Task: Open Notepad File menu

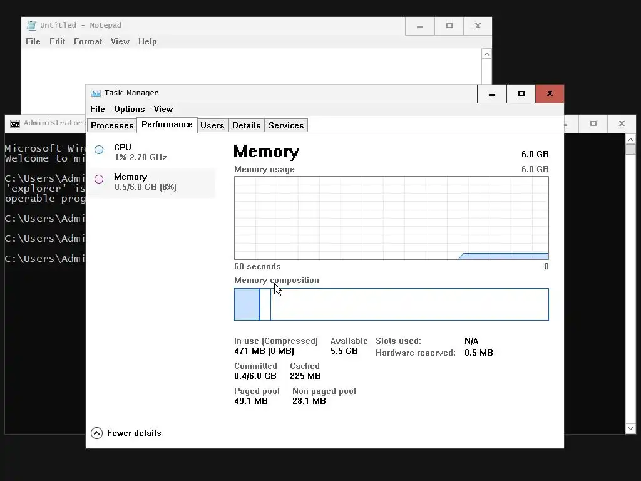Action: click(x=33, y=41)
